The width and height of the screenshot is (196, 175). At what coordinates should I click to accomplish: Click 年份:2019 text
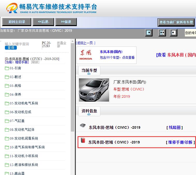pyautogui.click(x=122, y=96)
